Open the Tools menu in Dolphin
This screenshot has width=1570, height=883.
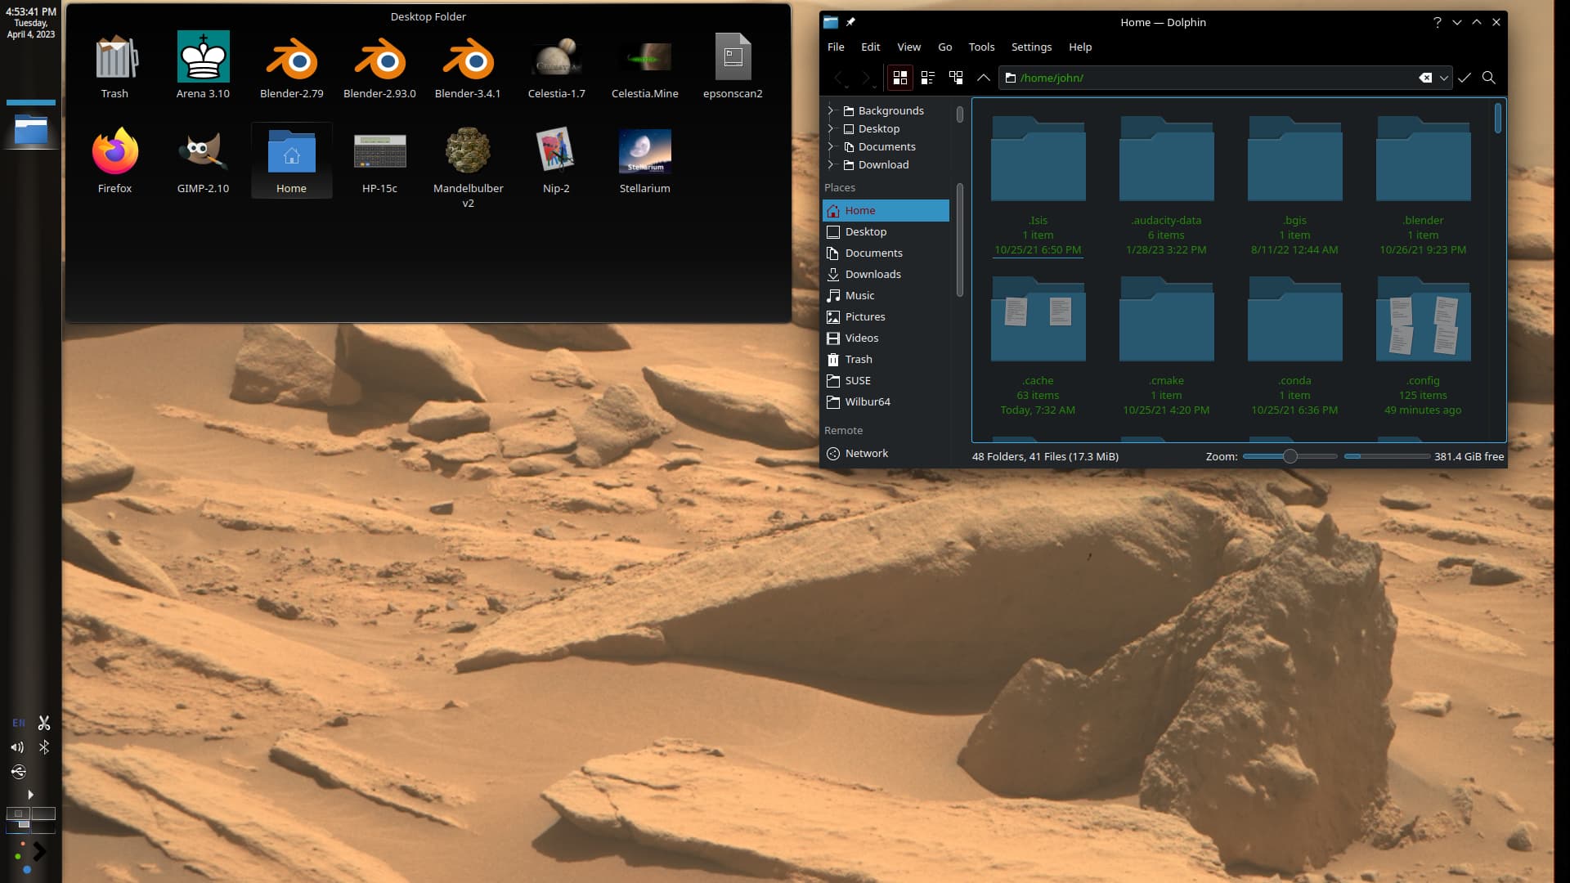pos(980,47)
